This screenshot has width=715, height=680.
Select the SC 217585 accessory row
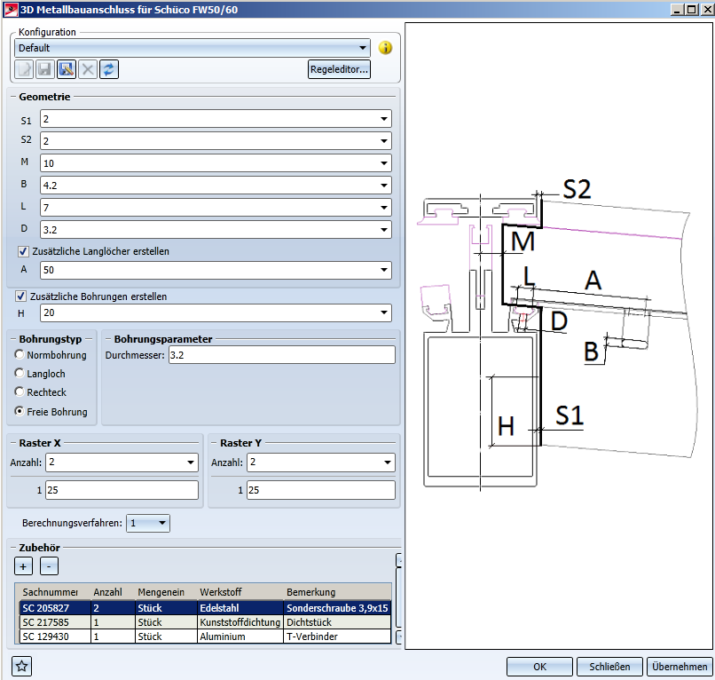[205, 622]
